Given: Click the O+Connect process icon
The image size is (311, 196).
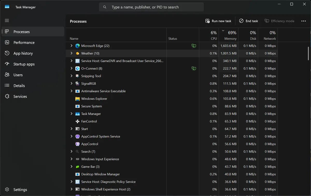Looking at the screenshot, I should click(77, 69).
